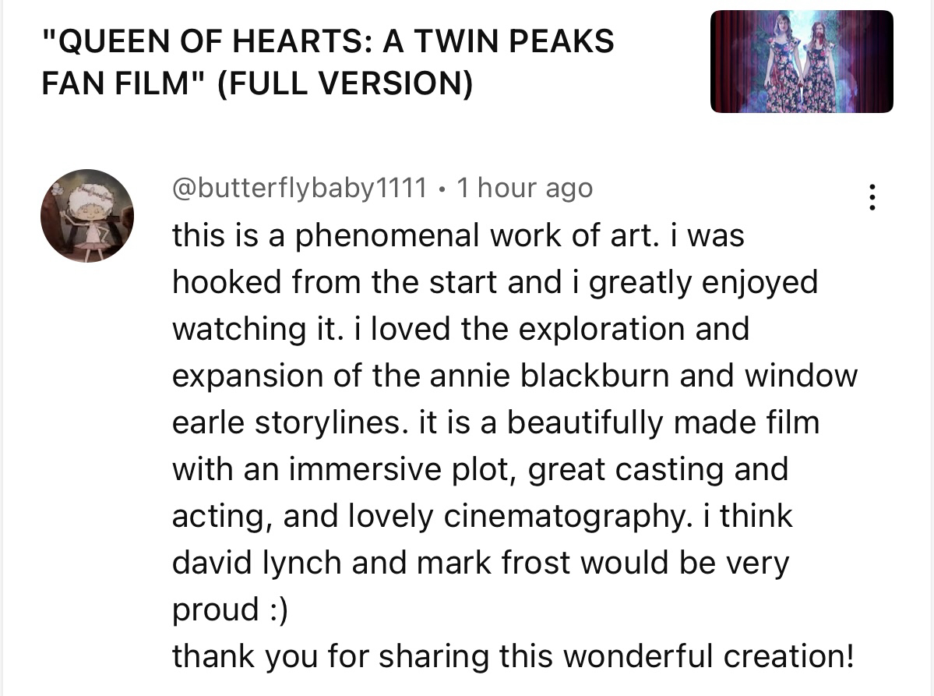Visit the @butterflybaby1111 channel link
Viewport: 934px width, 696px height.
(299, 188)
